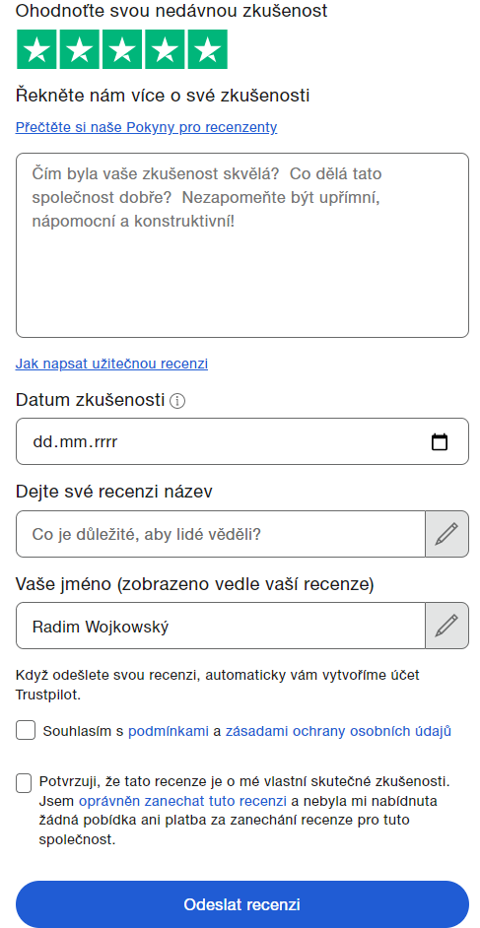Click the pencil icon beside review title
Viewport: 480px width, 928px height.
[x=446, y=534]
